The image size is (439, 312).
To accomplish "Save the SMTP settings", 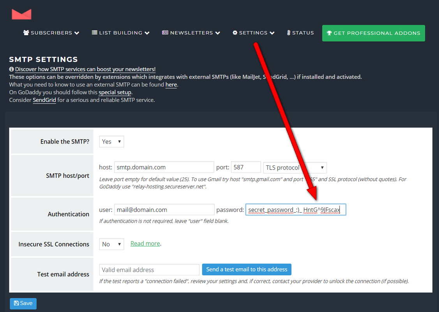I will click(x=23, y=303).
